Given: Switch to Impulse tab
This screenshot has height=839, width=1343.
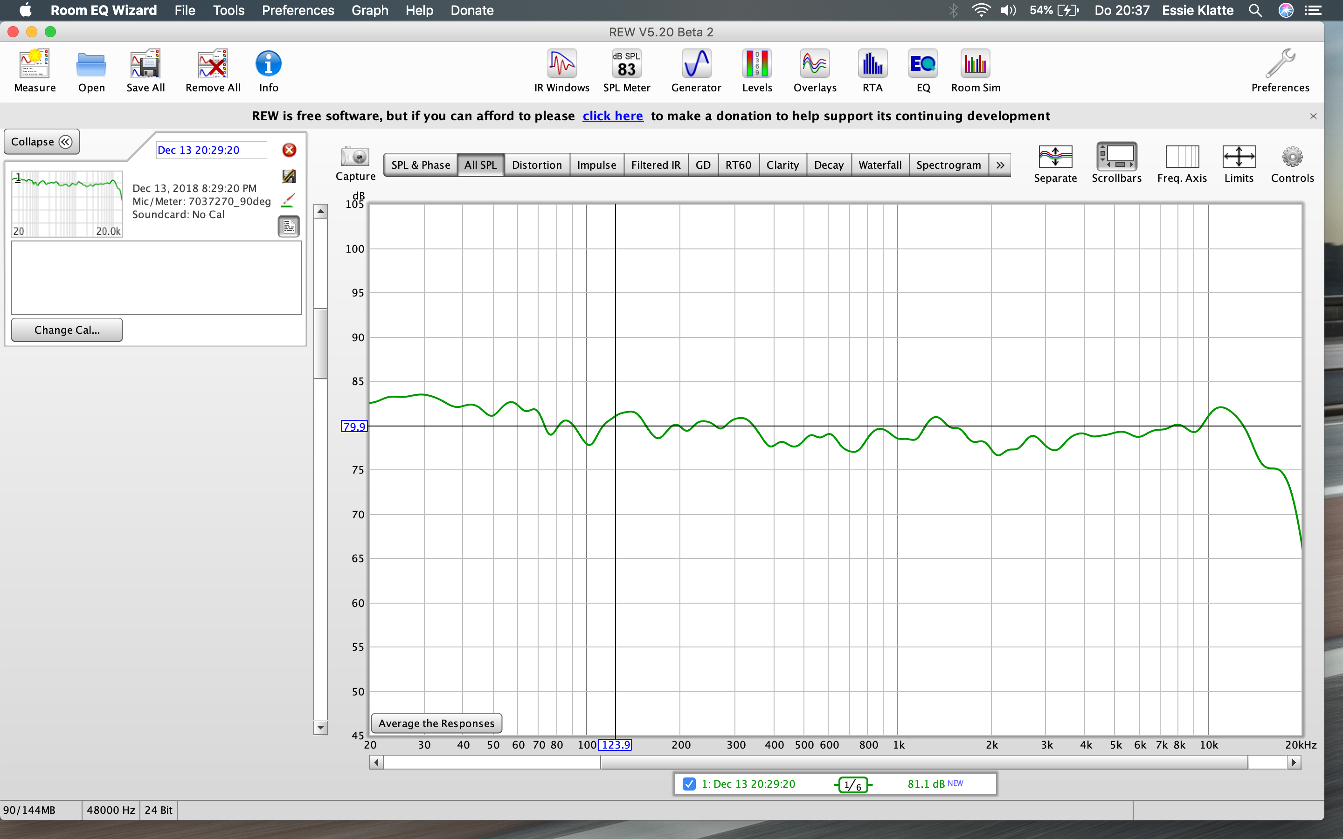Looking at the screenshot, I should (x=596, y=165).
